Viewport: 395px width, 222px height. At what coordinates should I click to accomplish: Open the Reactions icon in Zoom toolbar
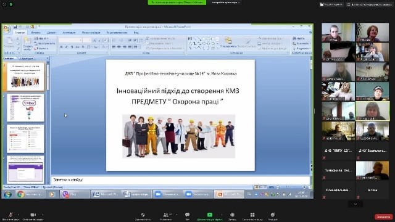[x=273, y=215]
